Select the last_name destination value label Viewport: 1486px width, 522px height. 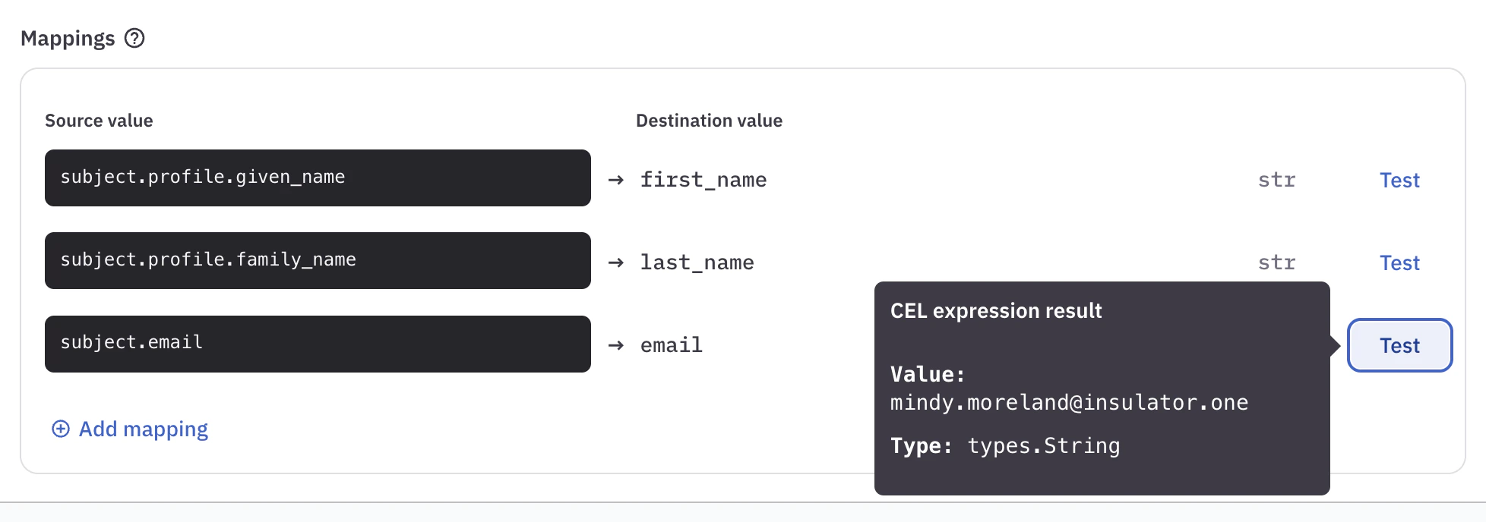pos(697,262)
